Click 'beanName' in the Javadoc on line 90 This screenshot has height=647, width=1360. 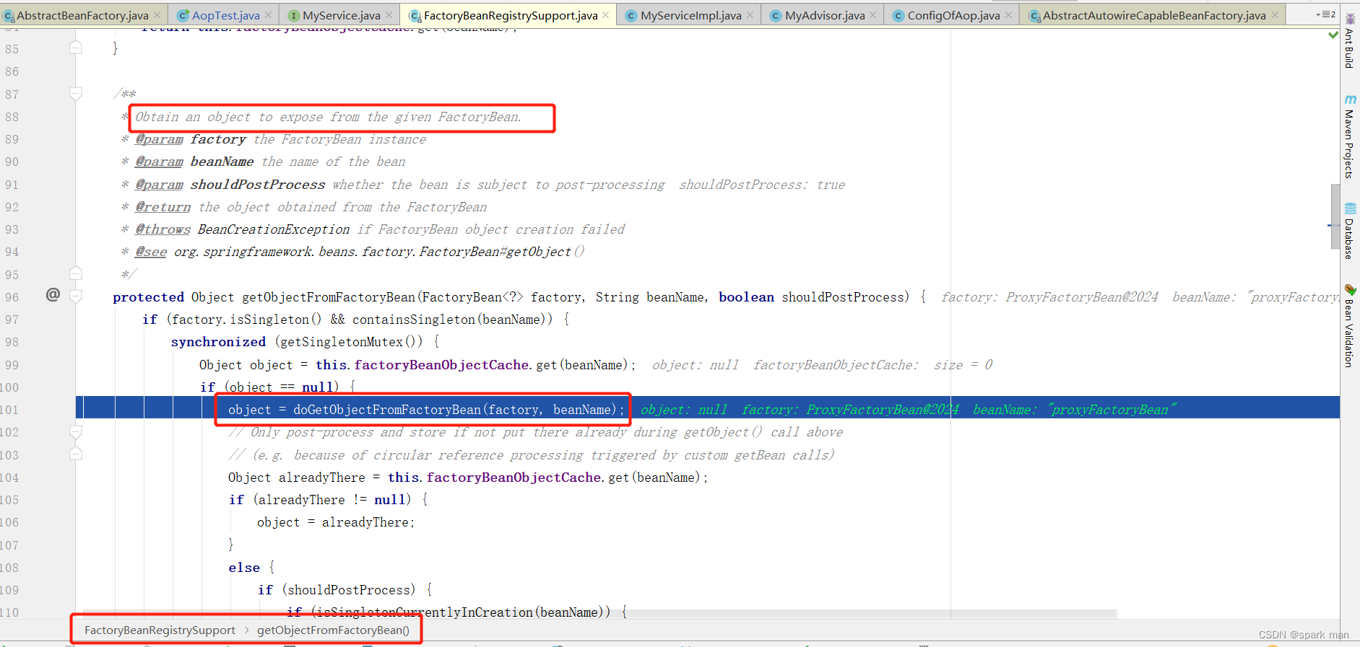click(x=222, y=162)
